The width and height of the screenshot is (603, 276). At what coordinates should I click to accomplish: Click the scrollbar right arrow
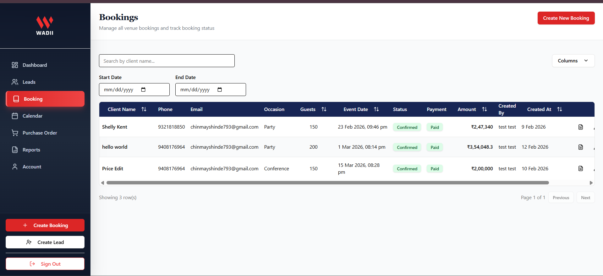click(591, 183)
